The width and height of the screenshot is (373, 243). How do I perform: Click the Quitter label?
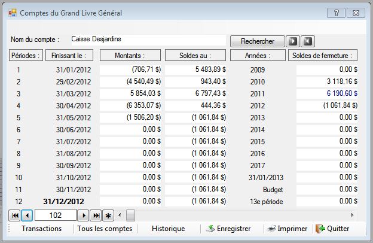(x=338, y=229)
